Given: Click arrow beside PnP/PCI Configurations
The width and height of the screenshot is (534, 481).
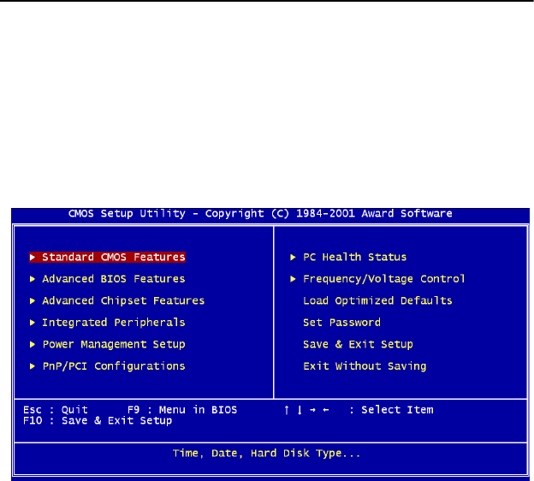Looking at the screenshot, I should [x=33, y=366].
